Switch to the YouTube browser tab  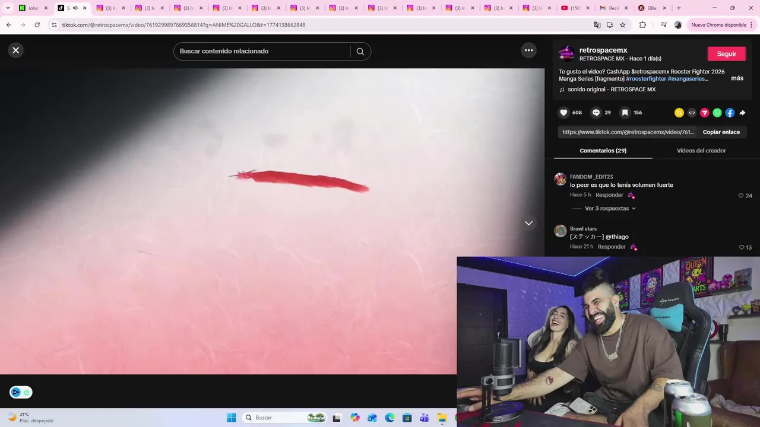576,8
